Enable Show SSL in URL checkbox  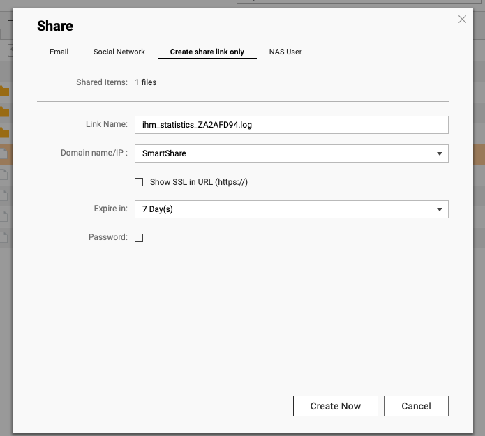click(139, 182)
